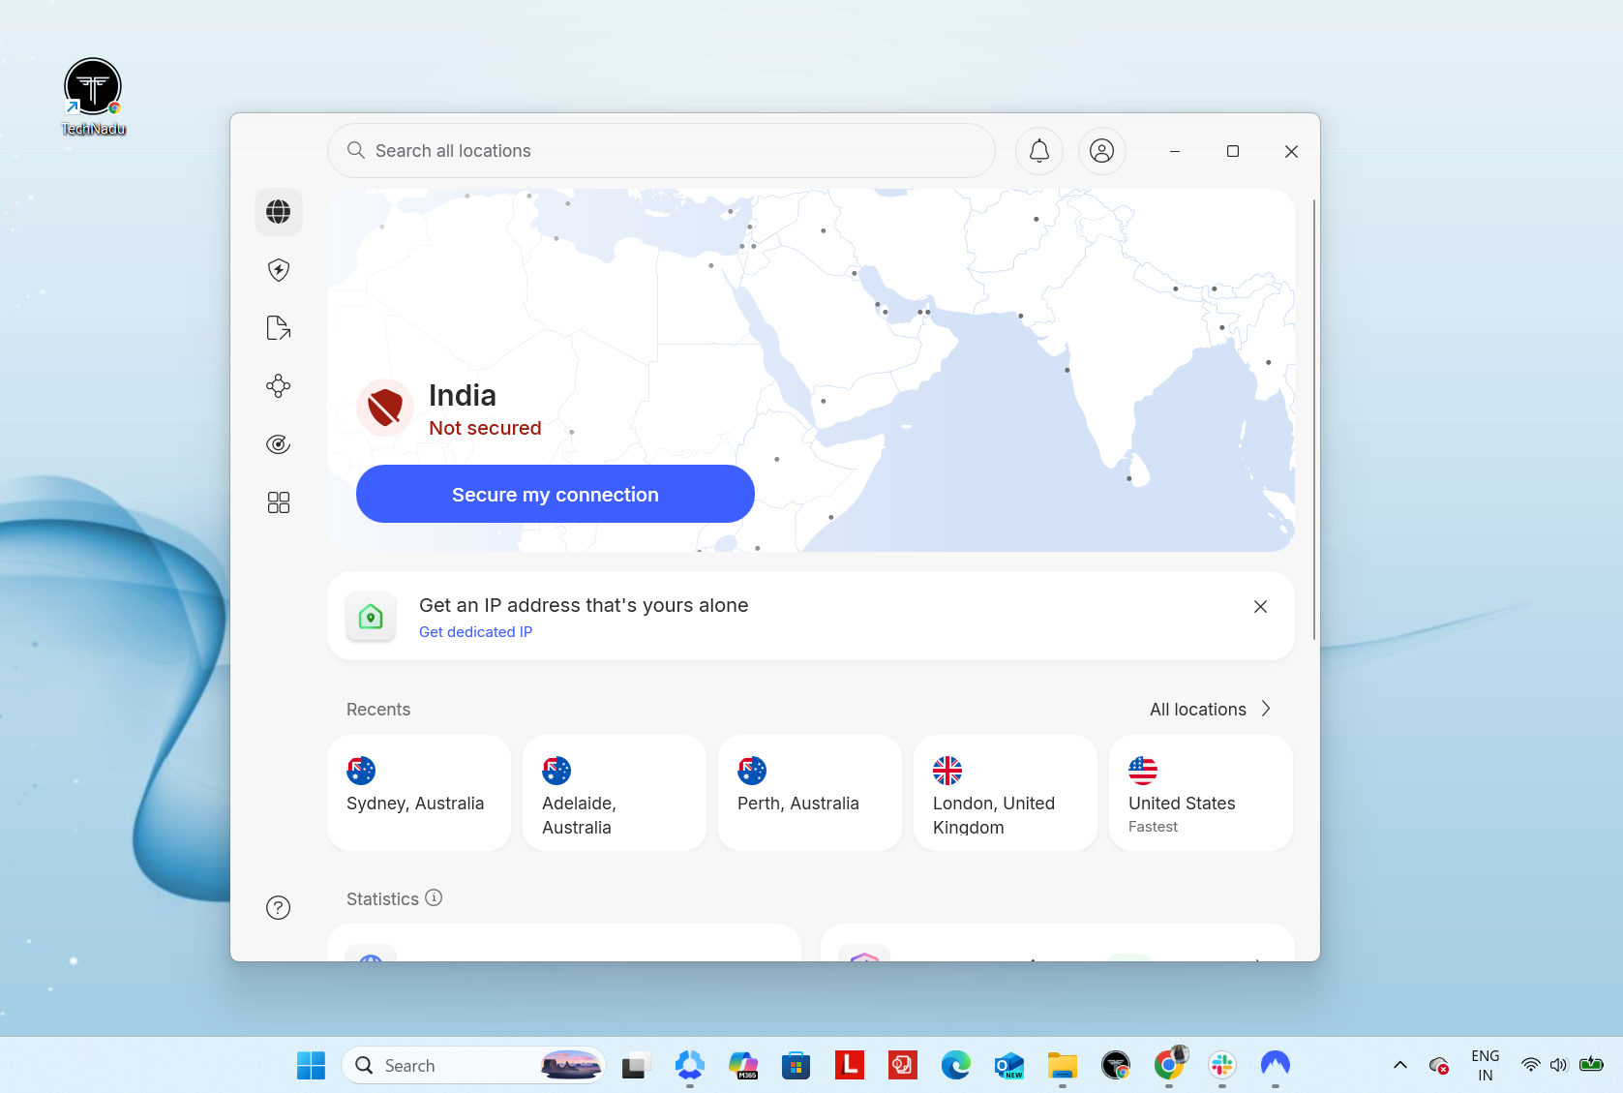Open Task View in taskbar
The height and width of the screenshot is (1093, 1623).
click(636, 1065)
